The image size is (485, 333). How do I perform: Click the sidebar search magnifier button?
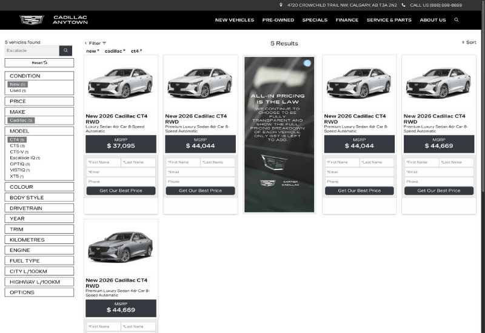click(65, 51)
